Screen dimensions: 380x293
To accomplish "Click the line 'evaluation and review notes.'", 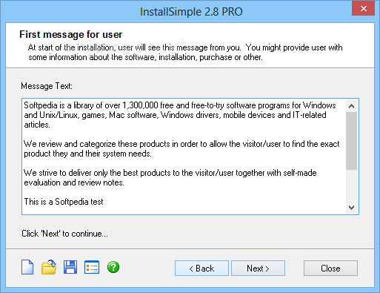I will click(x=74, y=182).
